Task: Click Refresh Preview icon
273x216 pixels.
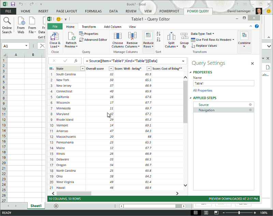Action: [x=71, y=36]
